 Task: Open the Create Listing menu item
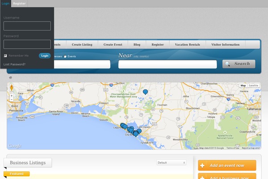82,45
